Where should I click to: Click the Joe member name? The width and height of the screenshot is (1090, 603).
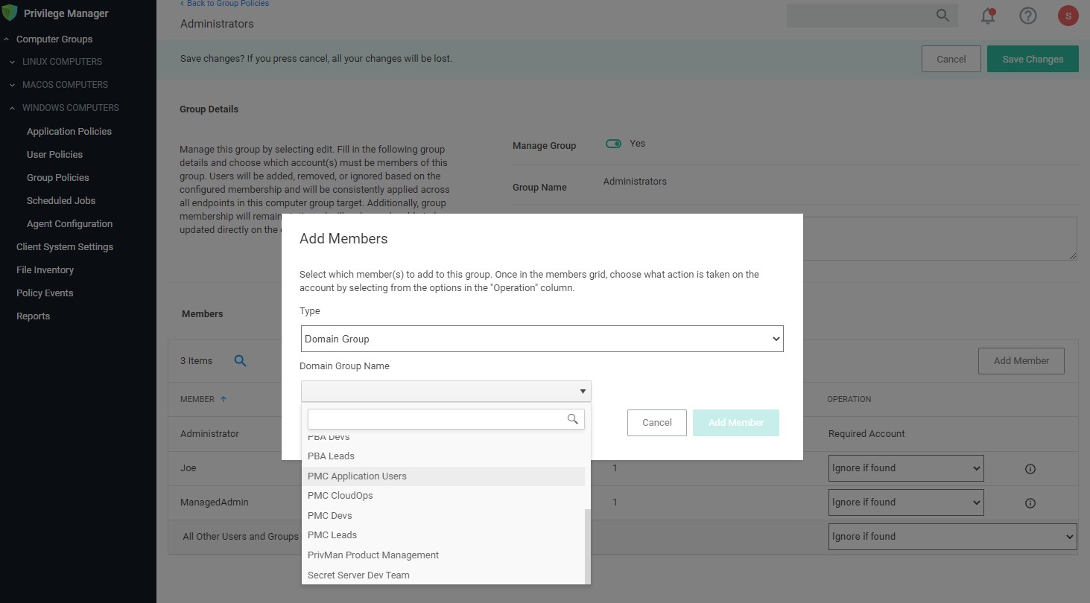(188, 468)
